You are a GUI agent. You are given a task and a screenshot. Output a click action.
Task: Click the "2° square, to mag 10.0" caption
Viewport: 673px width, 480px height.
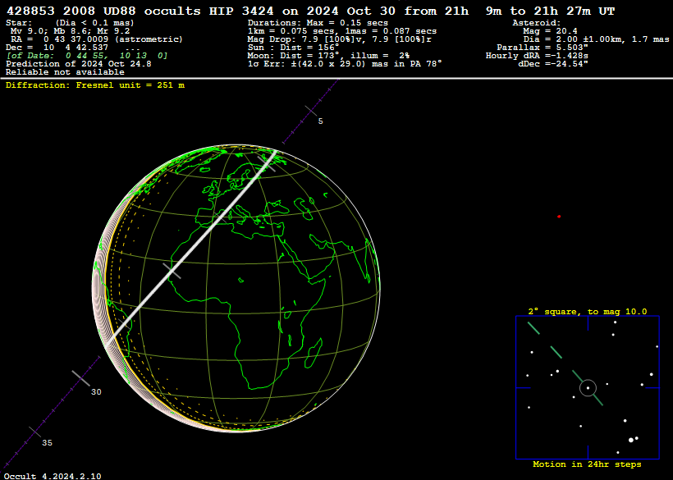pos(587,312)
